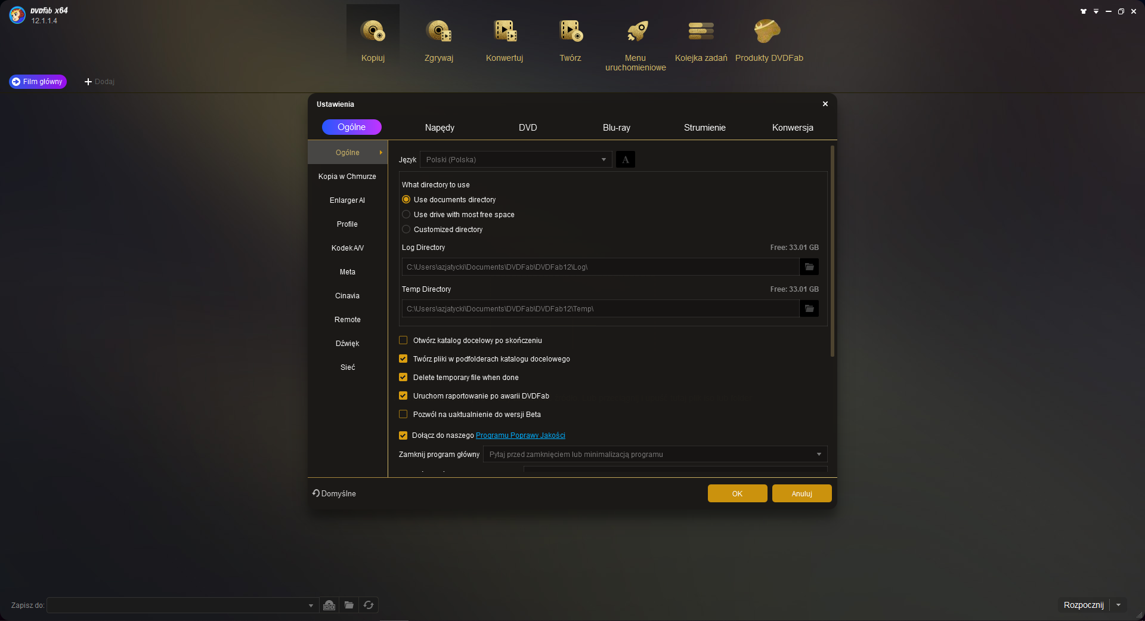The image size is (1145, 621).
Task: Open the Produkty DVDFab icon
Action: [767, 31]
